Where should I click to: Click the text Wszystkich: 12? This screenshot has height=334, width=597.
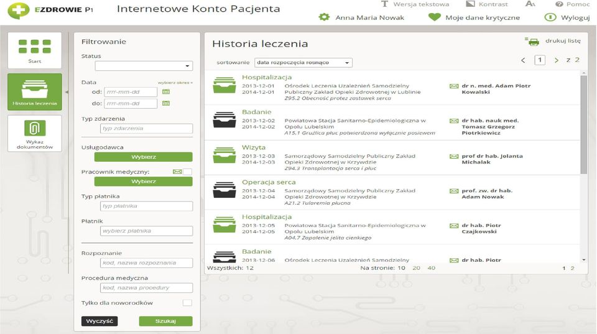click(x=230, y=268)
